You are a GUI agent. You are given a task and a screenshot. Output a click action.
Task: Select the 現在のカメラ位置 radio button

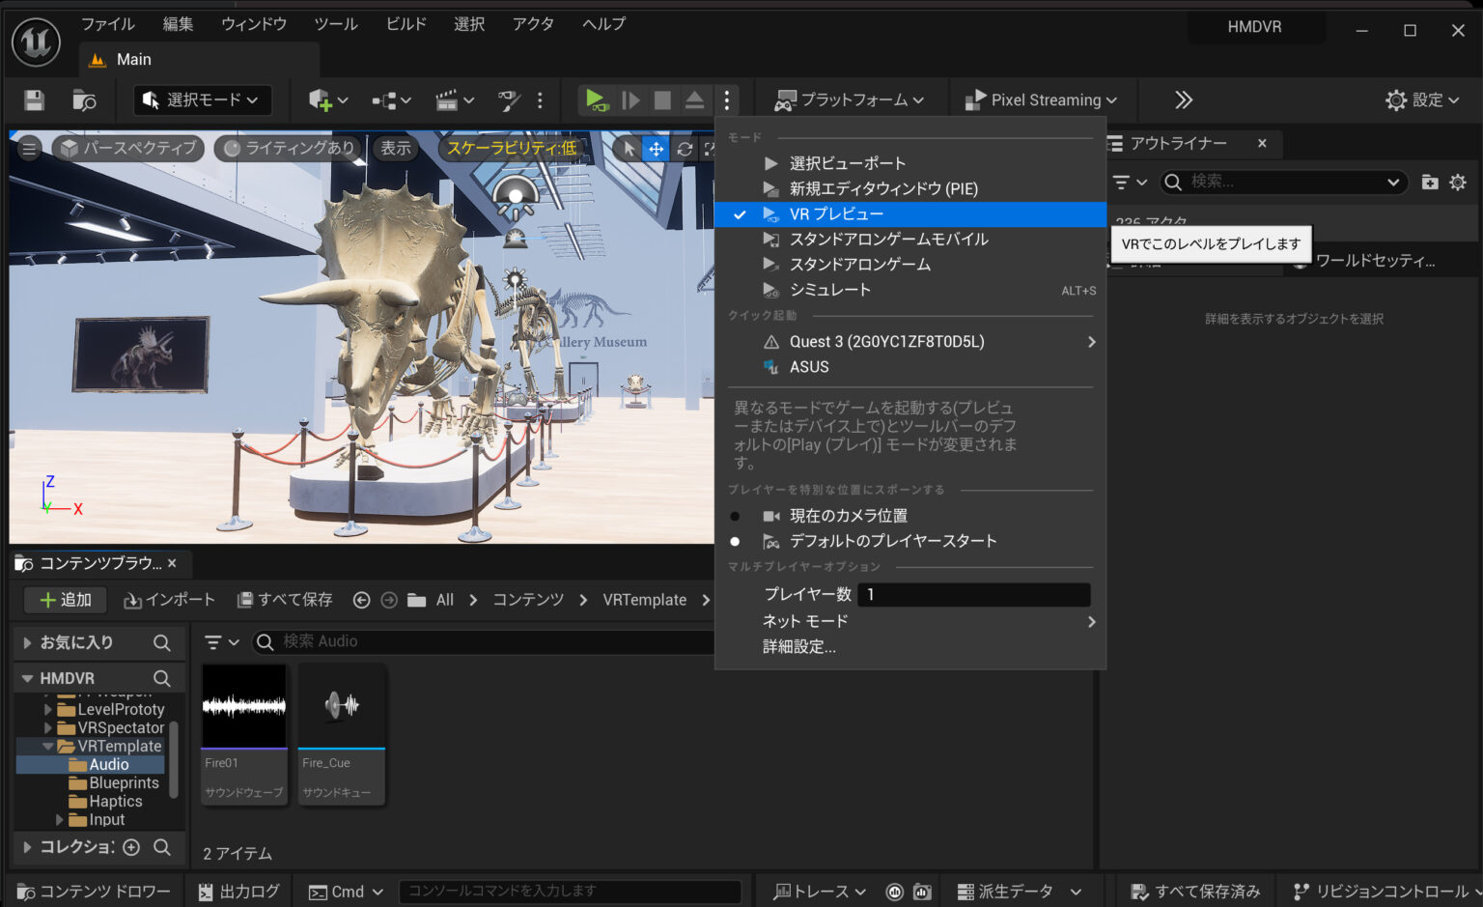(x=736, y=515)
